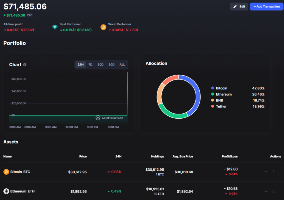Click the Edit button
Screen dimensions: 284x200
point(239,7)
